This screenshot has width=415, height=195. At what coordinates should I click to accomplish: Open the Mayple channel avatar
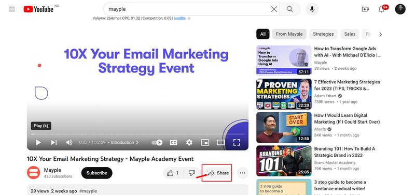(x=34, y=173)
